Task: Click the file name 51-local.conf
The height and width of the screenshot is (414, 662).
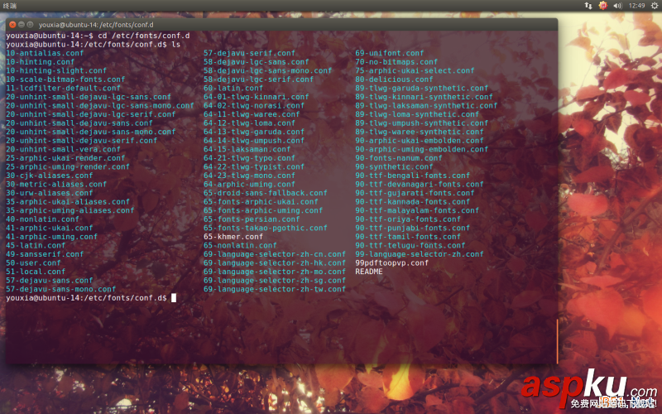Action: 36,272
